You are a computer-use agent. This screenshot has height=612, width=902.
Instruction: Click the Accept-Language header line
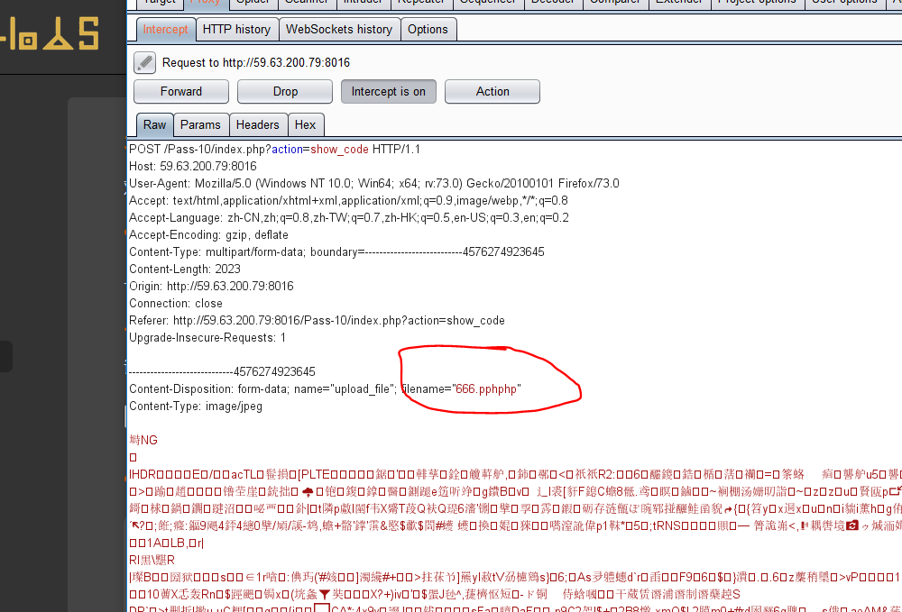348,218
